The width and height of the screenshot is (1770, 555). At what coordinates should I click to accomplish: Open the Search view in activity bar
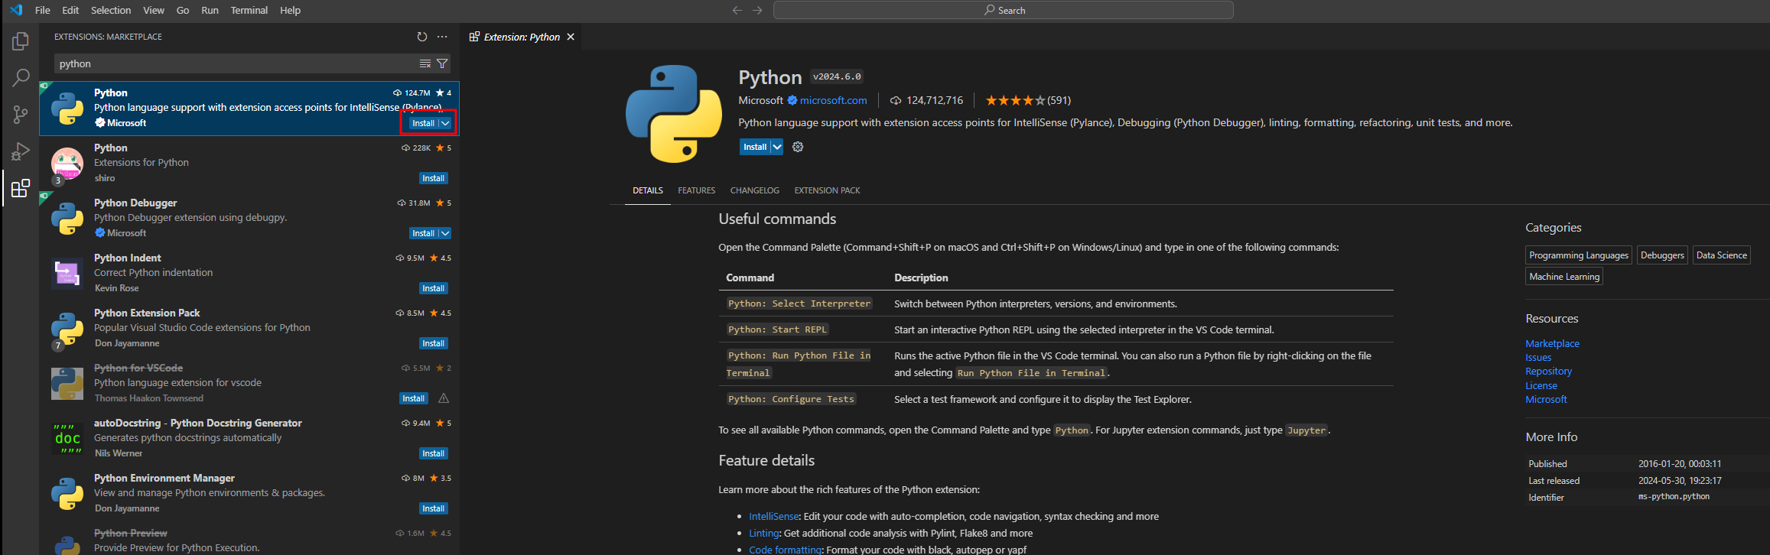(x=21, y=78)
